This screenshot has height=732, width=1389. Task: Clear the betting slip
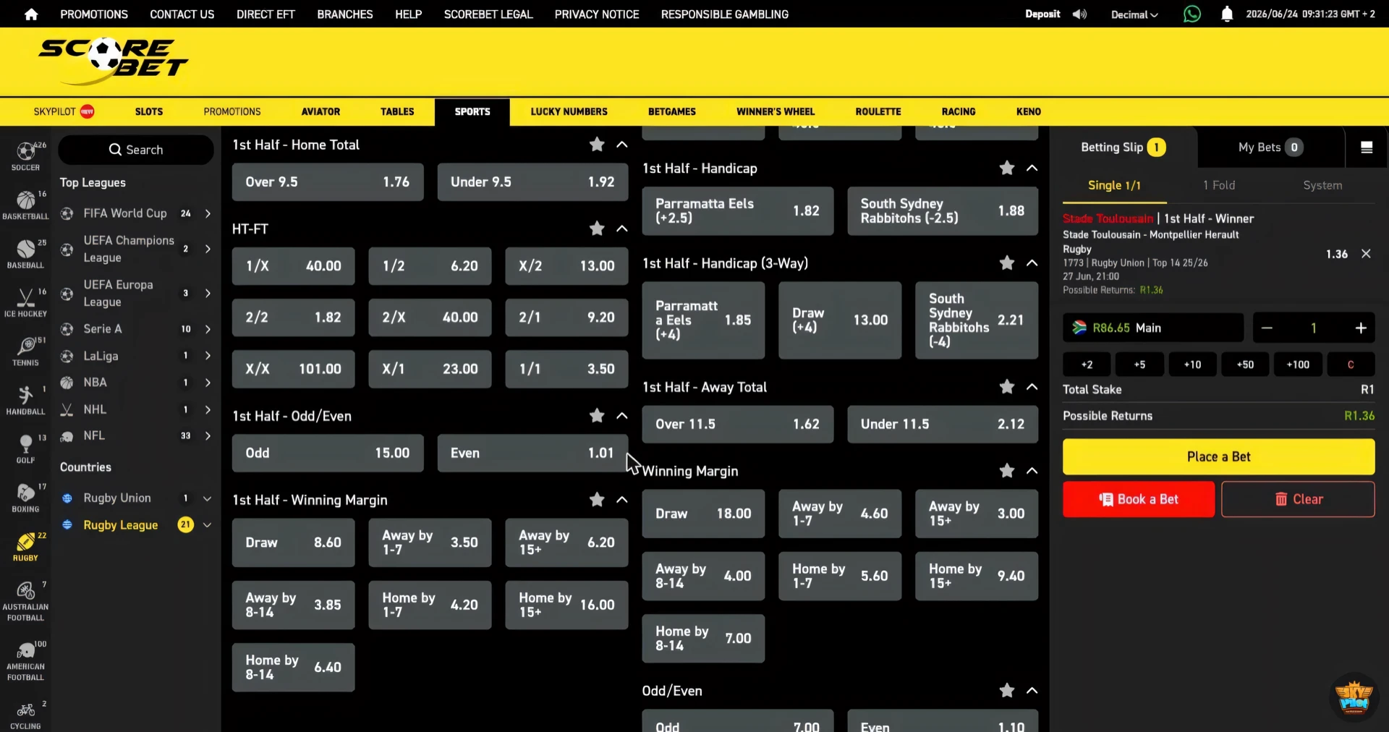(x=1298, y=499)
